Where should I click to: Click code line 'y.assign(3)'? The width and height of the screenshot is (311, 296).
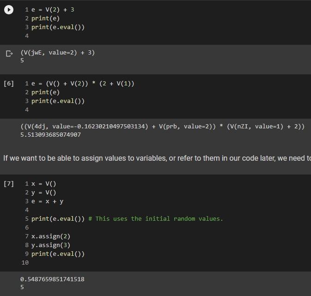[51, 245]
